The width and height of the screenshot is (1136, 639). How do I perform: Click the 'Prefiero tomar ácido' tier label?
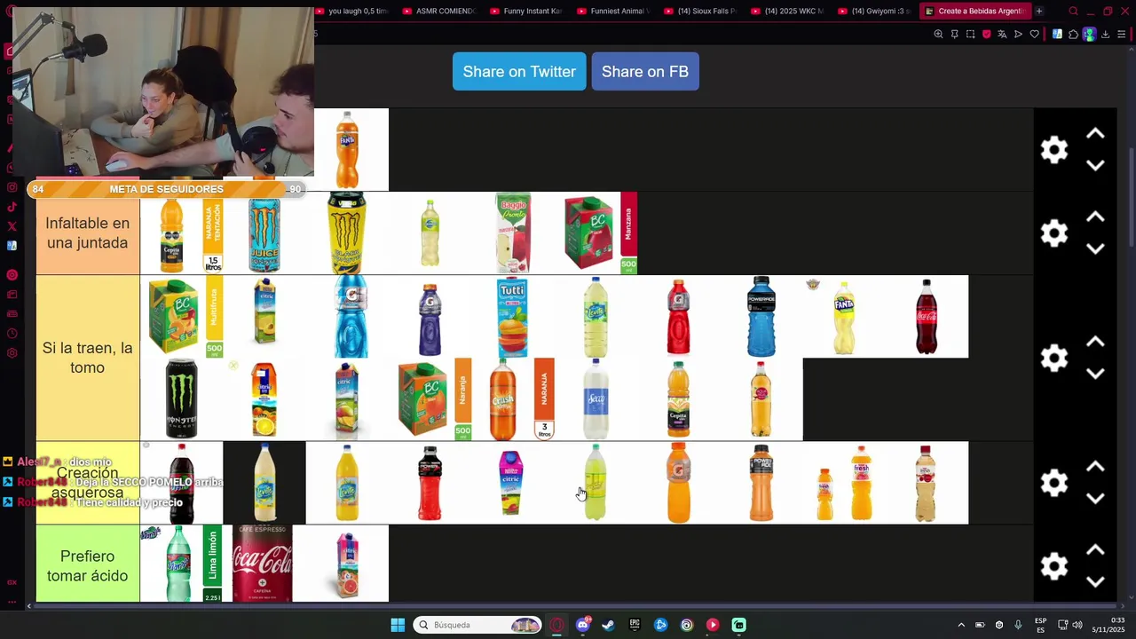pyautogui.click(x=88, y=566)
